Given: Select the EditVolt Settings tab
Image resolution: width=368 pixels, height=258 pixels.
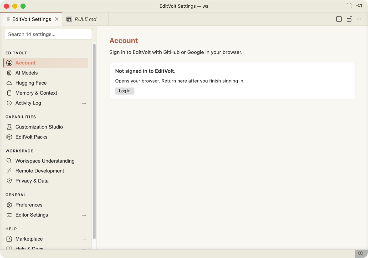Looking at the screenshot, I should point(31,19).
